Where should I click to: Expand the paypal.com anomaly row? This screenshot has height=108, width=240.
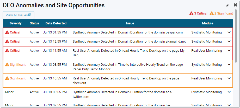(229, 32)
